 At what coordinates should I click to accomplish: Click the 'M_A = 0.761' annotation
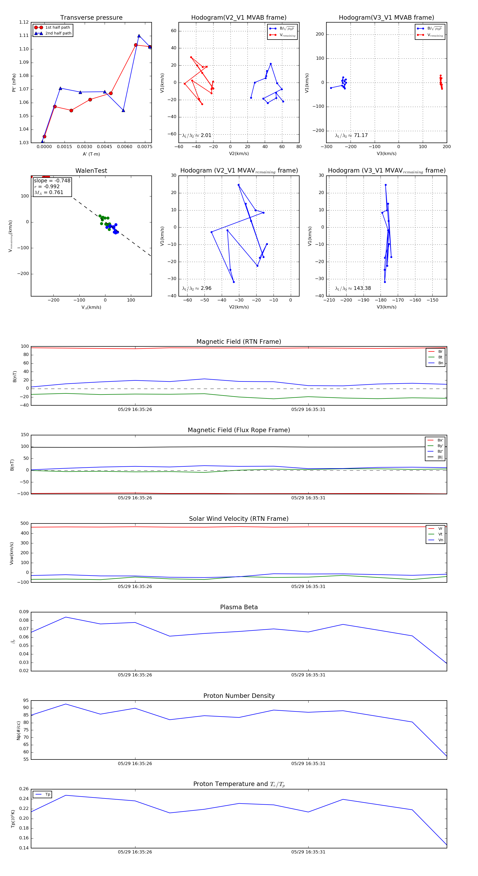point(49,192)
